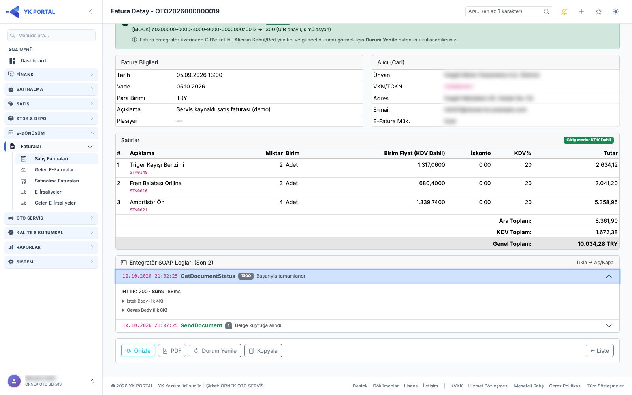Collapse the E-DÖNÜŞÜM menu section

pyautogui.click(x=51, y=133)
